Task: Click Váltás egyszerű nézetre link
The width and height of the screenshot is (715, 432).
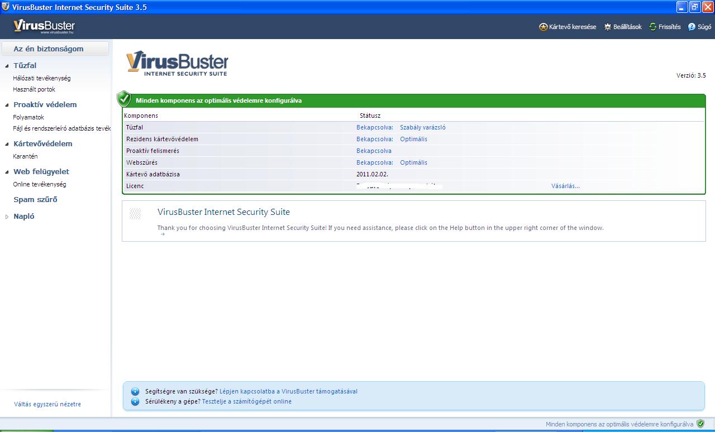Action: (47, 404)
